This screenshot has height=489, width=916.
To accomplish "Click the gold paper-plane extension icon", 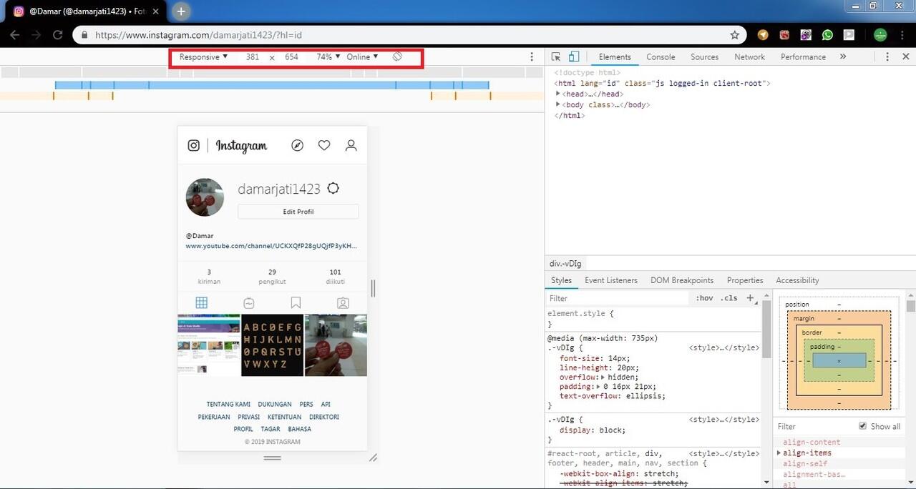I will pos(764,34).
